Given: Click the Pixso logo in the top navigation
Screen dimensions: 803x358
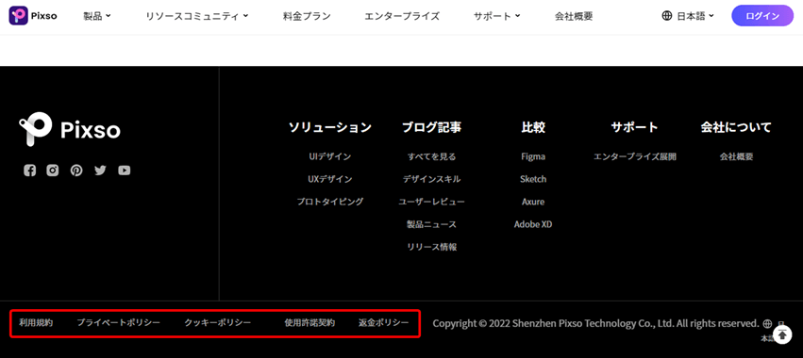Looking at the screenshot, I should pos(33,16).
